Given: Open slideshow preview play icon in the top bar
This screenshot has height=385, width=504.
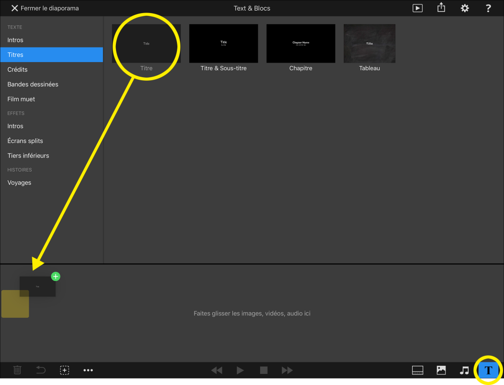Looking at the screenshot, I should [x=417, y=8].
